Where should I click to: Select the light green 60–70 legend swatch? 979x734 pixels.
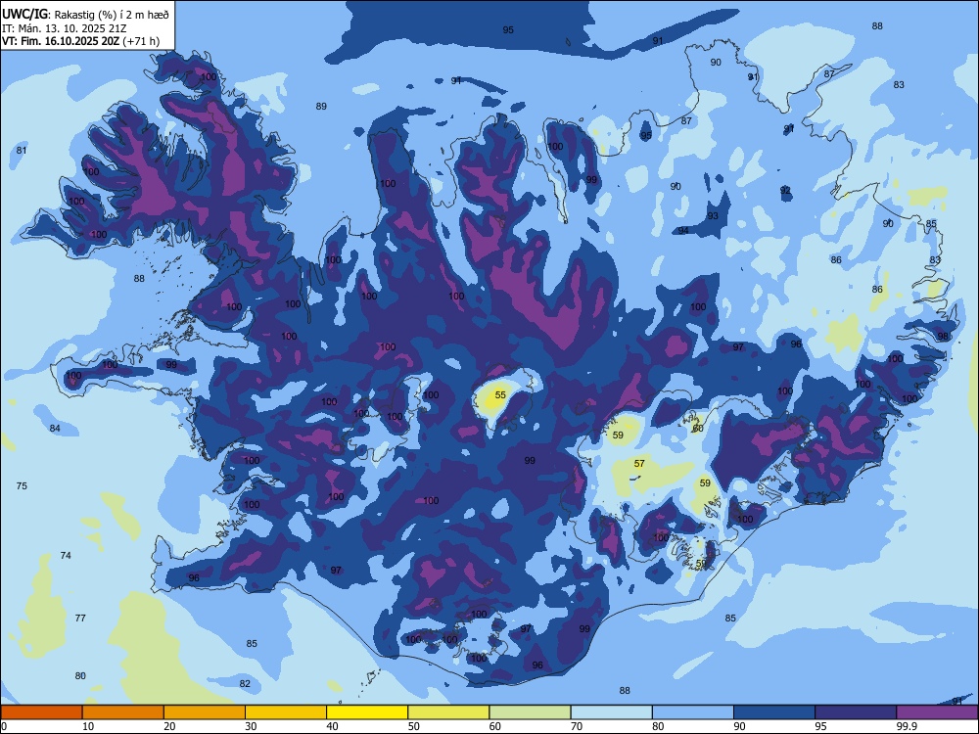click(530, 712)
